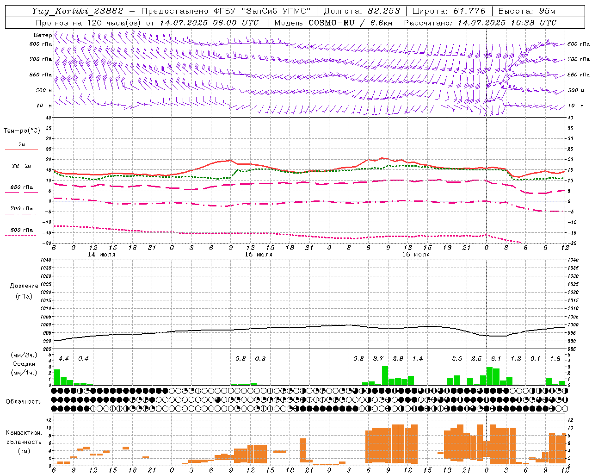Click the station title Yug_Korliki_23862
This screenshot has width=592, height=474.
pyautogui.click(x=78, y=11)
